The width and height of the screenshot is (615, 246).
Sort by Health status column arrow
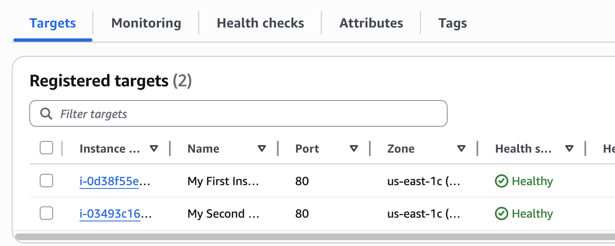(x=569, y=148)
